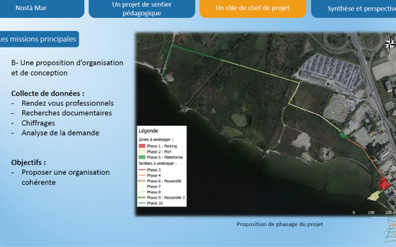Click the Légende title in the map legend
This screenshot has width=396, height=247.
pyautogui.click(x=148, y=132)
